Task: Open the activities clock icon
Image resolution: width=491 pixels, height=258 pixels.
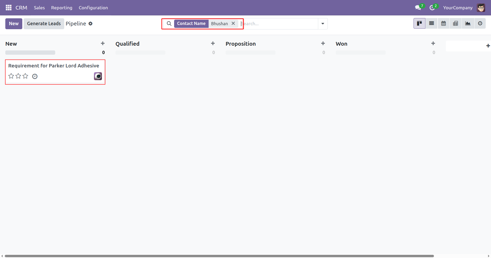Action: pos(432,8)
